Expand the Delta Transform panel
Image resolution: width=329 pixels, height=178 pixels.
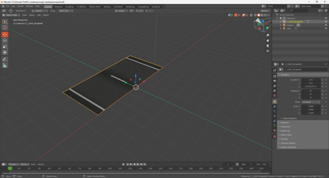[290, 118]
